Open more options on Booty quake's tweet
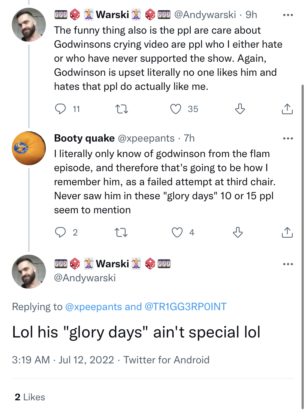This screenshot has height=414, width=306. click(x=288, y=138)
